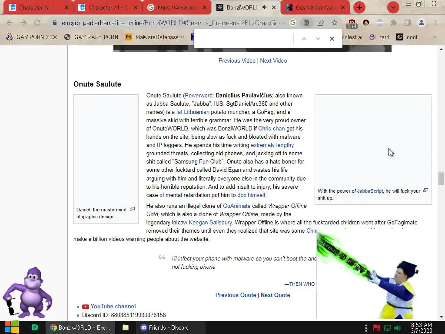Focus the find-in-page text box
Image resolution: width=445 pixels, height=334 pixels.
(244, 39)
